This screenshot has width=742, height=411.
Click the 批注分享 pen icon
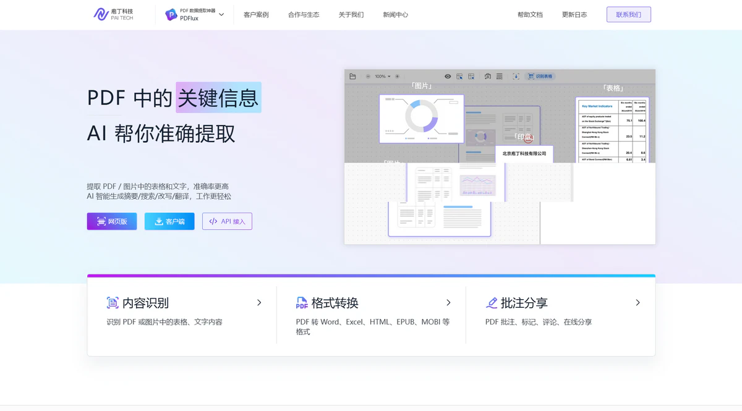tap(492, 303)
